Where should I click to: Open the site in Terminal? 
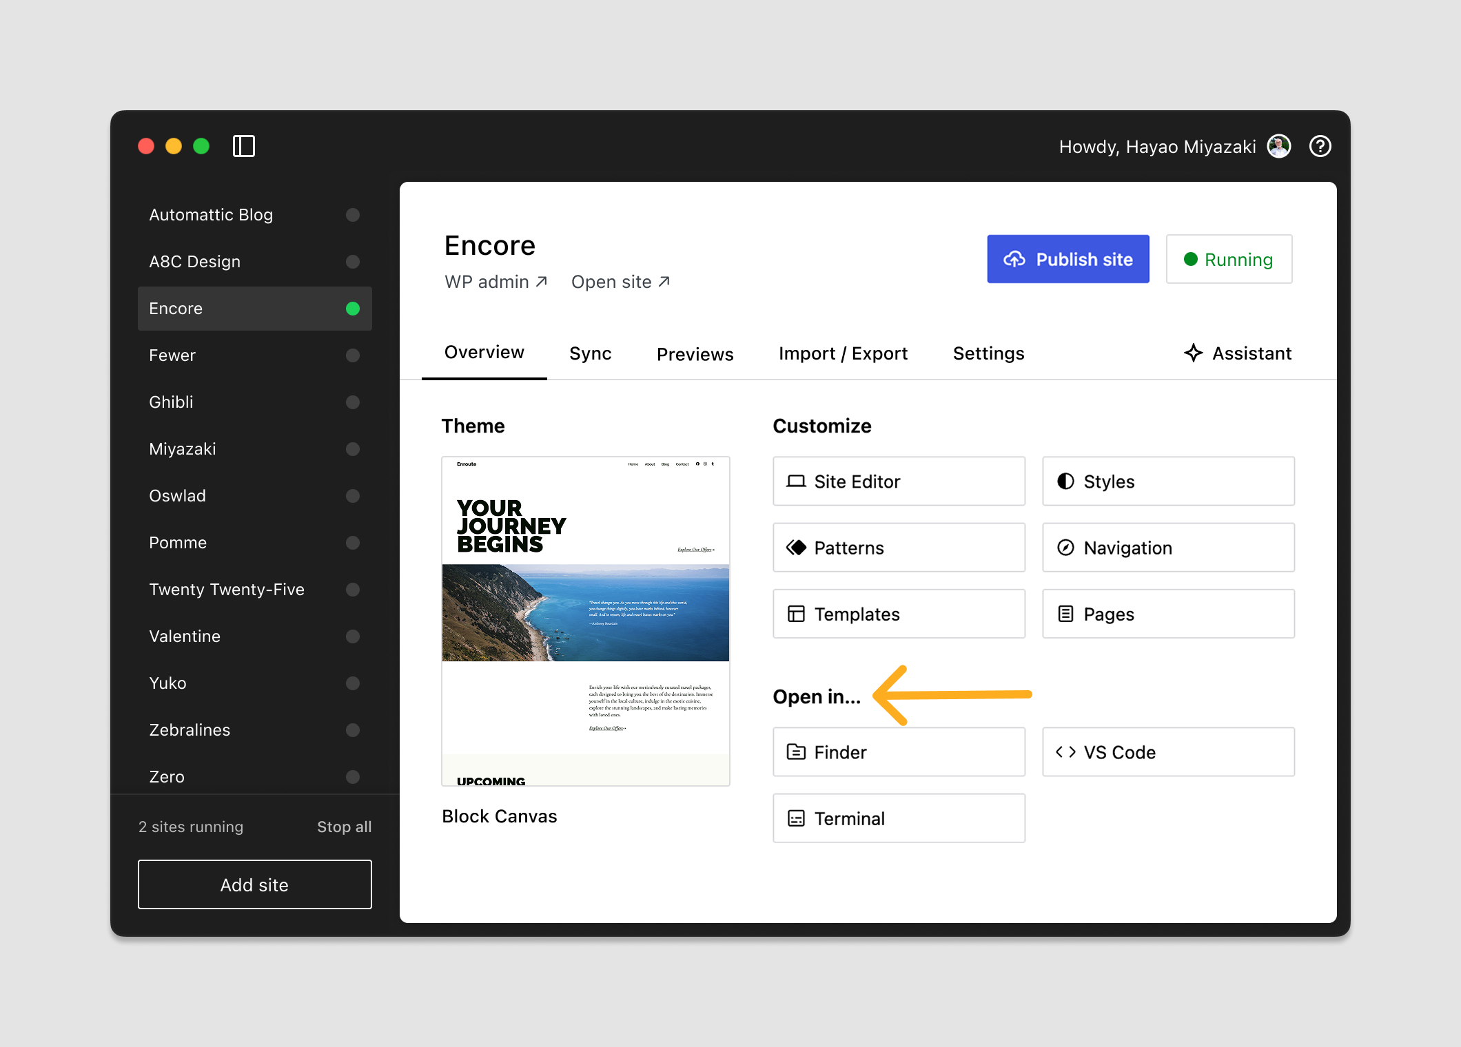point(899,818)
